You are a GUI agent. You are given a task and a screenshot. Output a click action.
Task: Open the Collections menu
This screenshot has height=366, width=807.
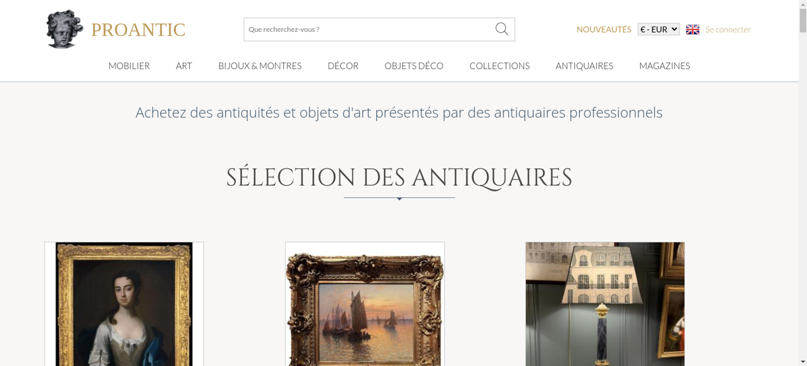500,66
